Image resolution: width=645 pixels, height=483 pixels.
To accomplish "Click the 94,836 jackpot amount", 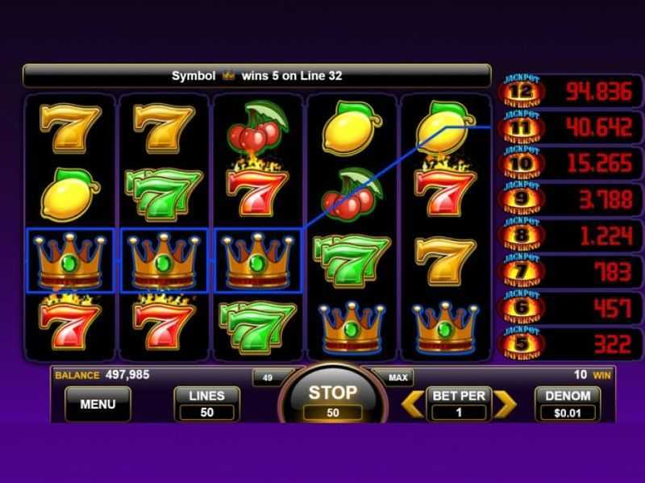I will [x=598, y=91].
